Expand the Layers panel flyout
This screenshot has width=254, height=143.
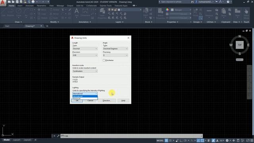point(119,22)
